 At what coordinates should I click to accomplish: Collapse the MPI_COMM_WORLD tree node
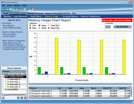coord(3,77)
